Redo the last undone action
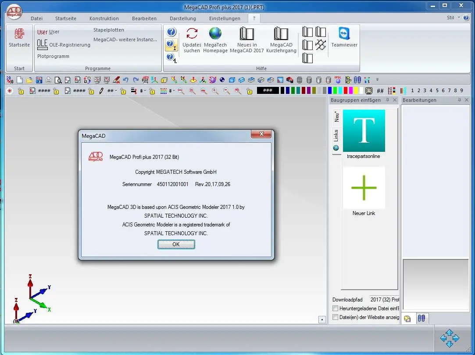This screenshot has height=355, width=475. coord(136,80)
